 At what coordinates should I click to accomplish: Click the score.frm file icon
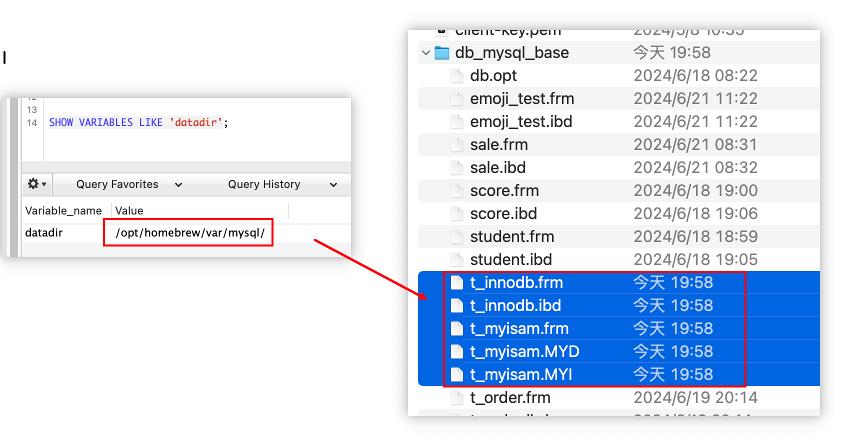click(456, 190)
